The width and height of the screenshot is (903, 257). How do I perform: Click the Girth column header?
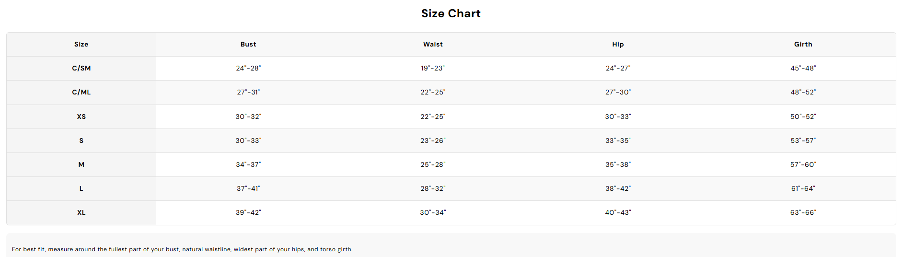[x=803, y=44]
